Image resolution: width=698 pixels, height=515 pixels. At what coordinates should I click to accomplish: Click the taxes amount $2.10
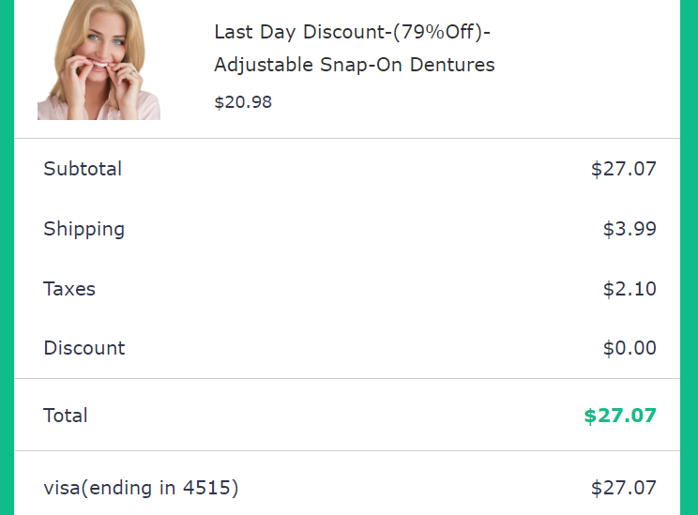(x=629, y=289)
